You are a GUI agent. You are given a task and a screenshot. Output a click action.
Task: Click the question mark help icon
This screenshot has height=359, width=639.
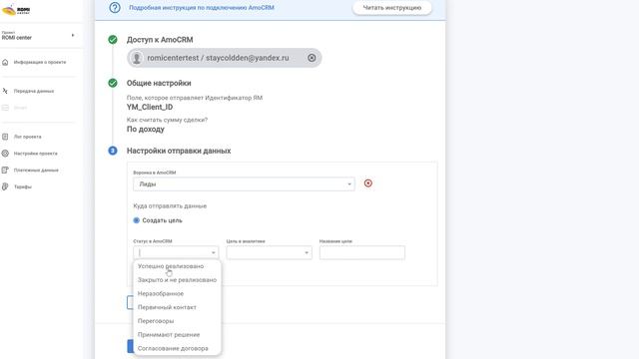click(115, 7)
